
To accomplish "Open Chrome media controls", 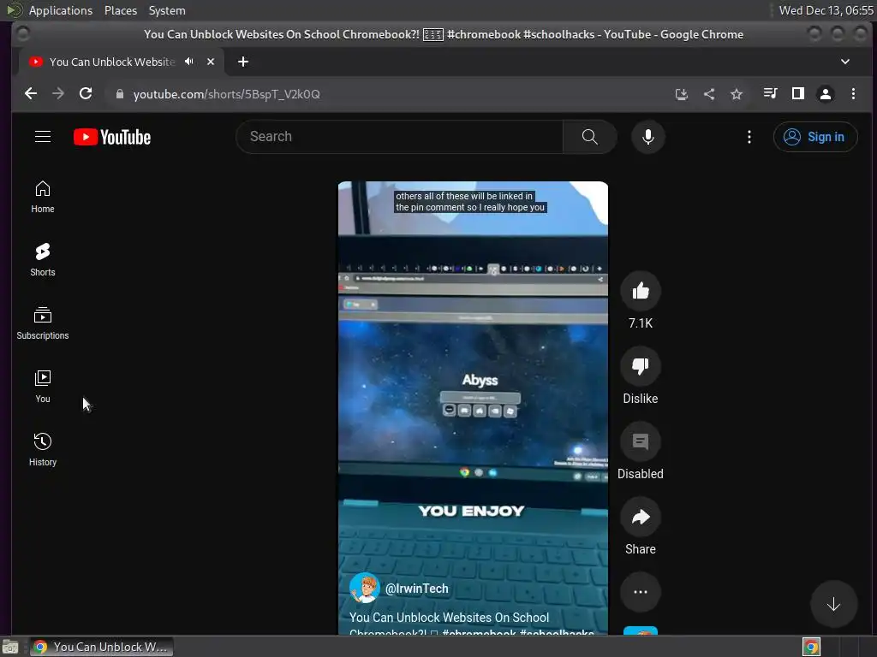I will coord(770,94).
